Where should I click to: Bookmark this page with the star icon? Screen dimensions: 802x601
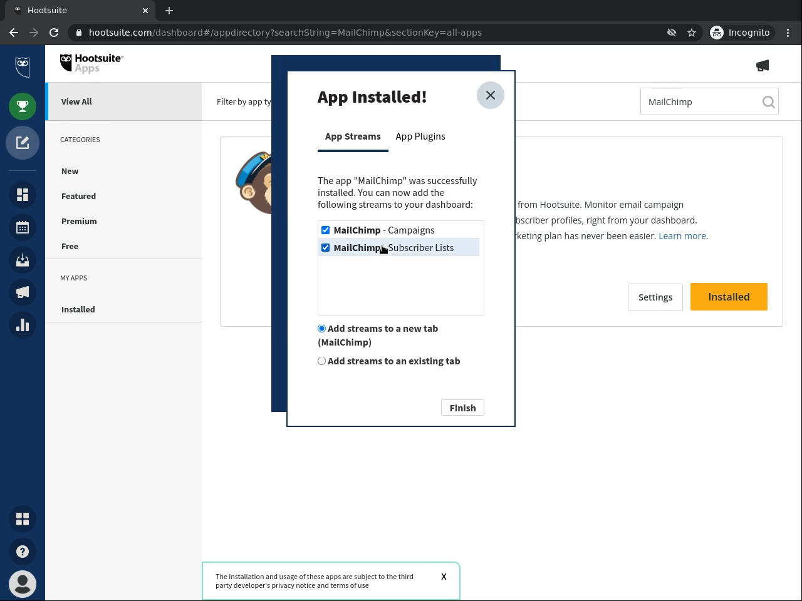pos(692,33)
